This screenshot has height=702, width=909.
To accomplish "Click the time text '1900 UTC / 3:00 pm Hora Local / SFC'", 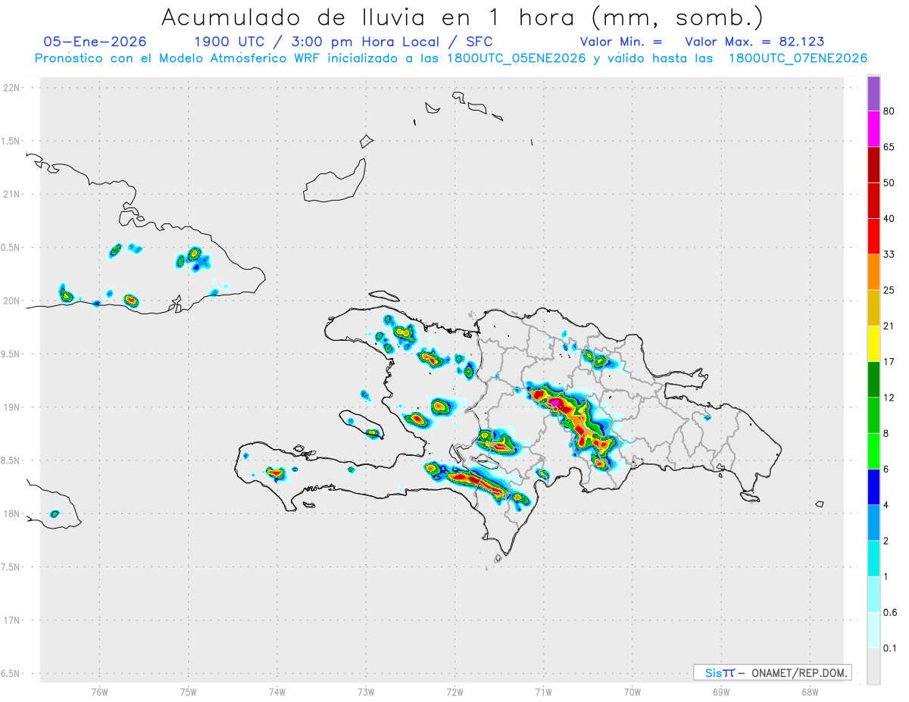I will pos(343,42).
